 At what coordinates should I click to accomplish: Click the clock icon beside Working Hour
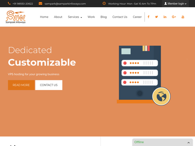click(104, 4)
